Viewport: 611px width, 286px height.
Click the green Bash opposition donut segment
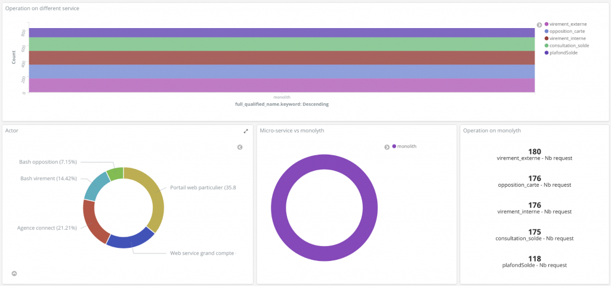click(x=115, y=173)
